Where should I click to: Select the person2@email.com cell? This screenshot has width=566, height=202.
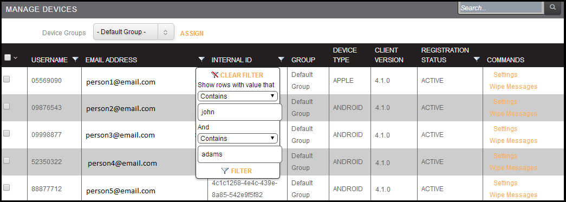tap(121, 108)
